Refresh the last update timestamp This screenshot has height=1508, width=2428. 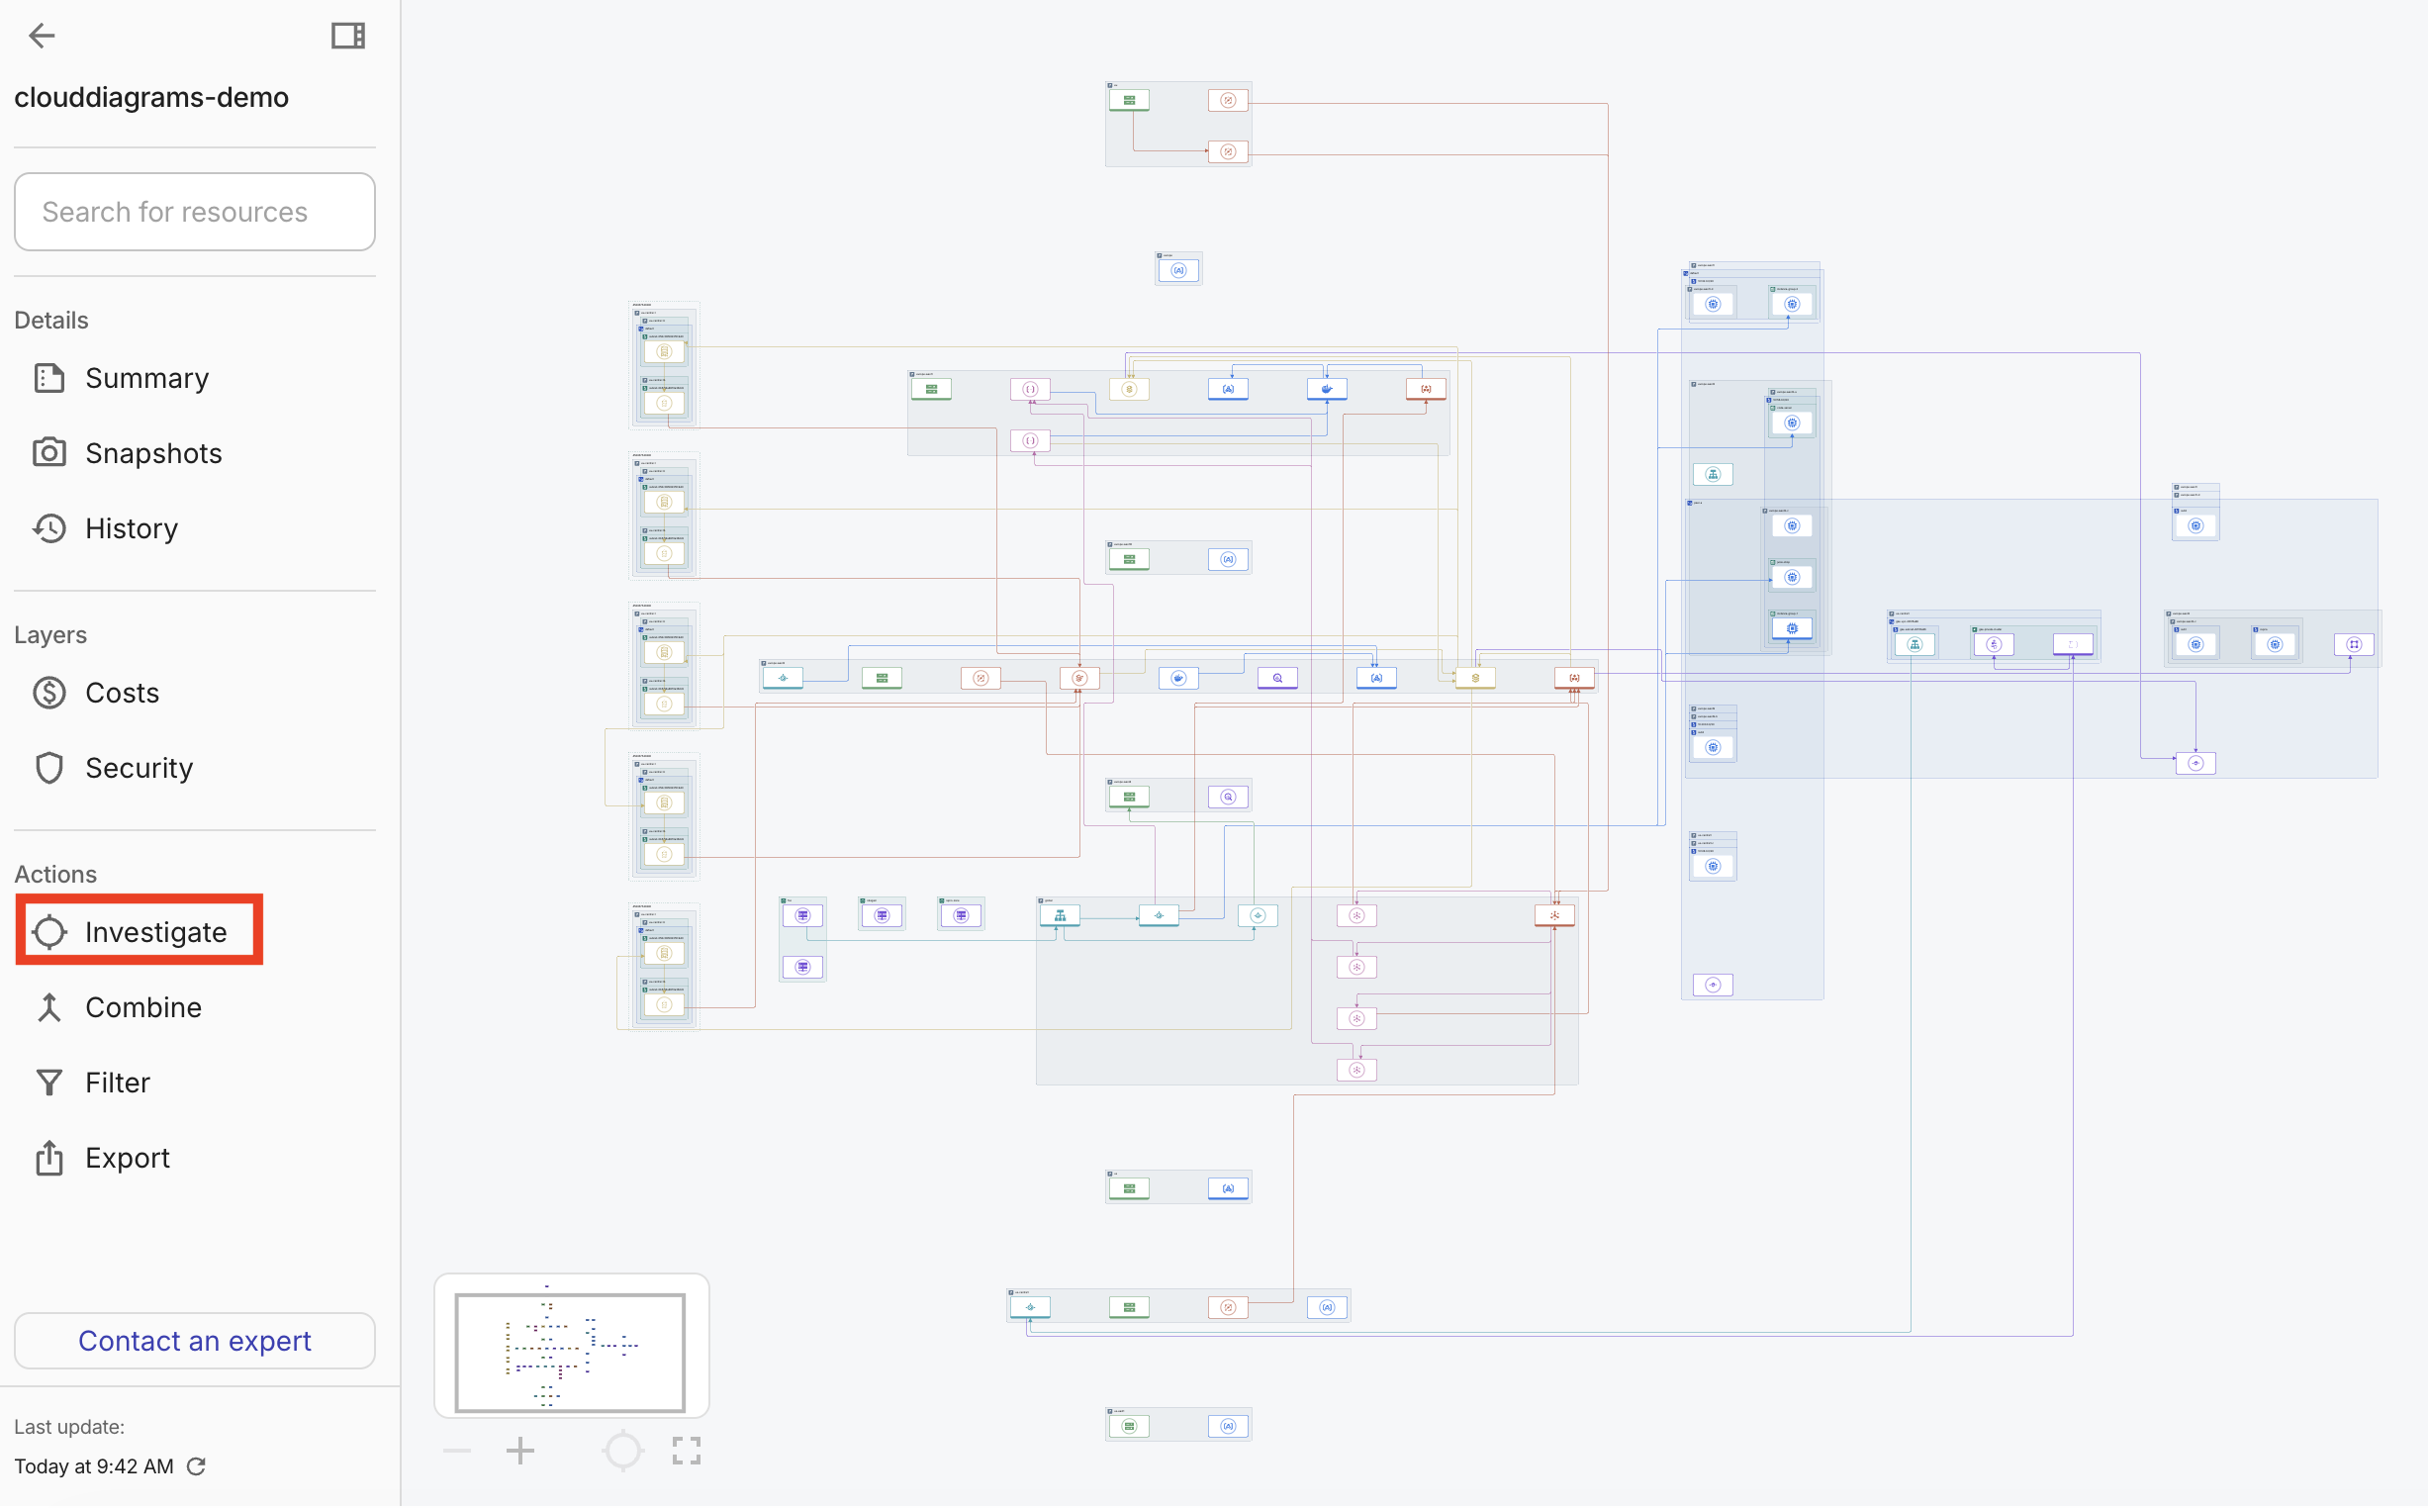(197, 1466)
